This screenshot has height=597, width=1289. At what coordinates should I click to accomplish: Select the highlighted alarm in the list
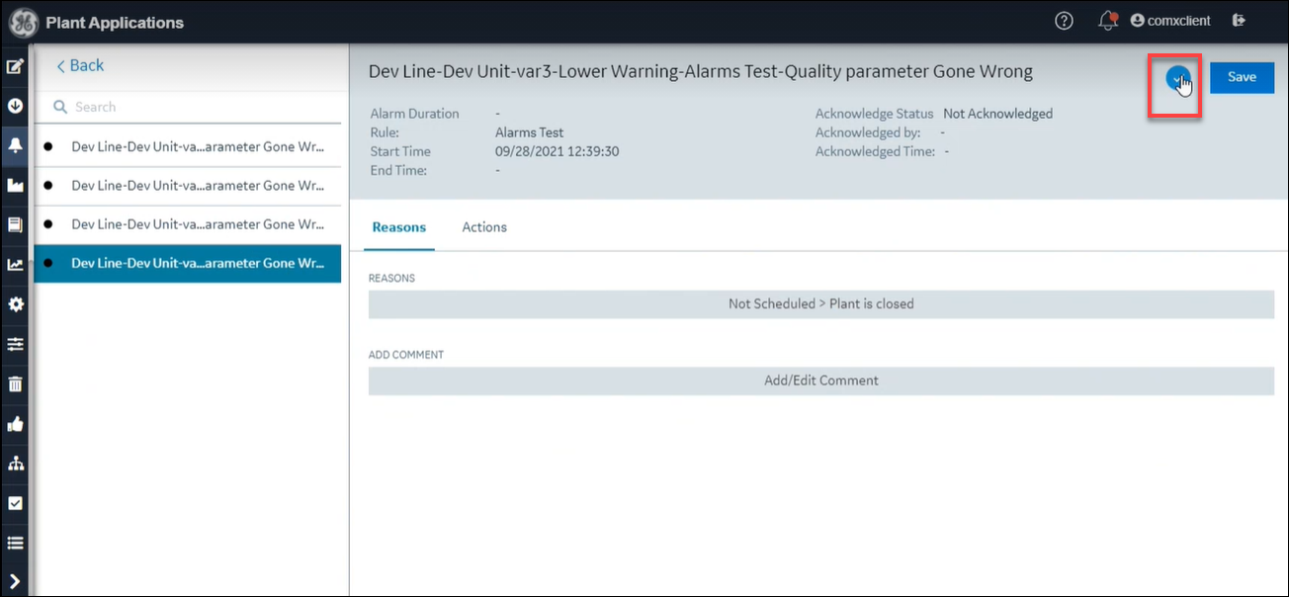coord(188,264)
